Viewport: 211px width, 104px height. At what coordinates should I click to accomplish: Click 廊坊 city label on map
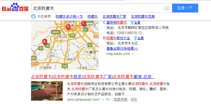pos(93,52)
